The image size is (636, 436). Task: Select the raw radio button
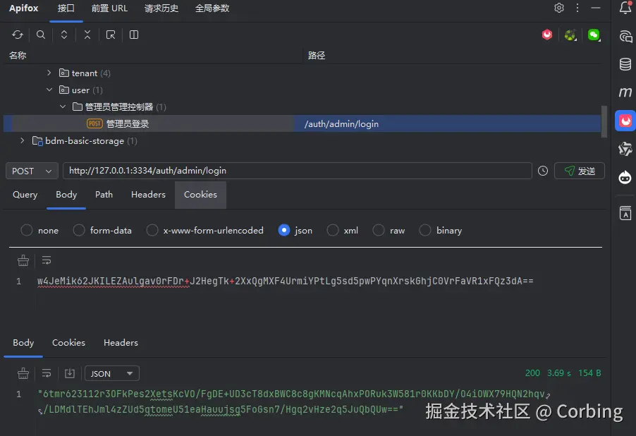[379, 230]
